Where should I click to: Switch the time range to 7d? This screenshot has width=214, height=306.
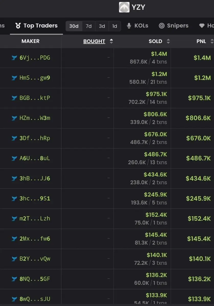click(89, 26)
